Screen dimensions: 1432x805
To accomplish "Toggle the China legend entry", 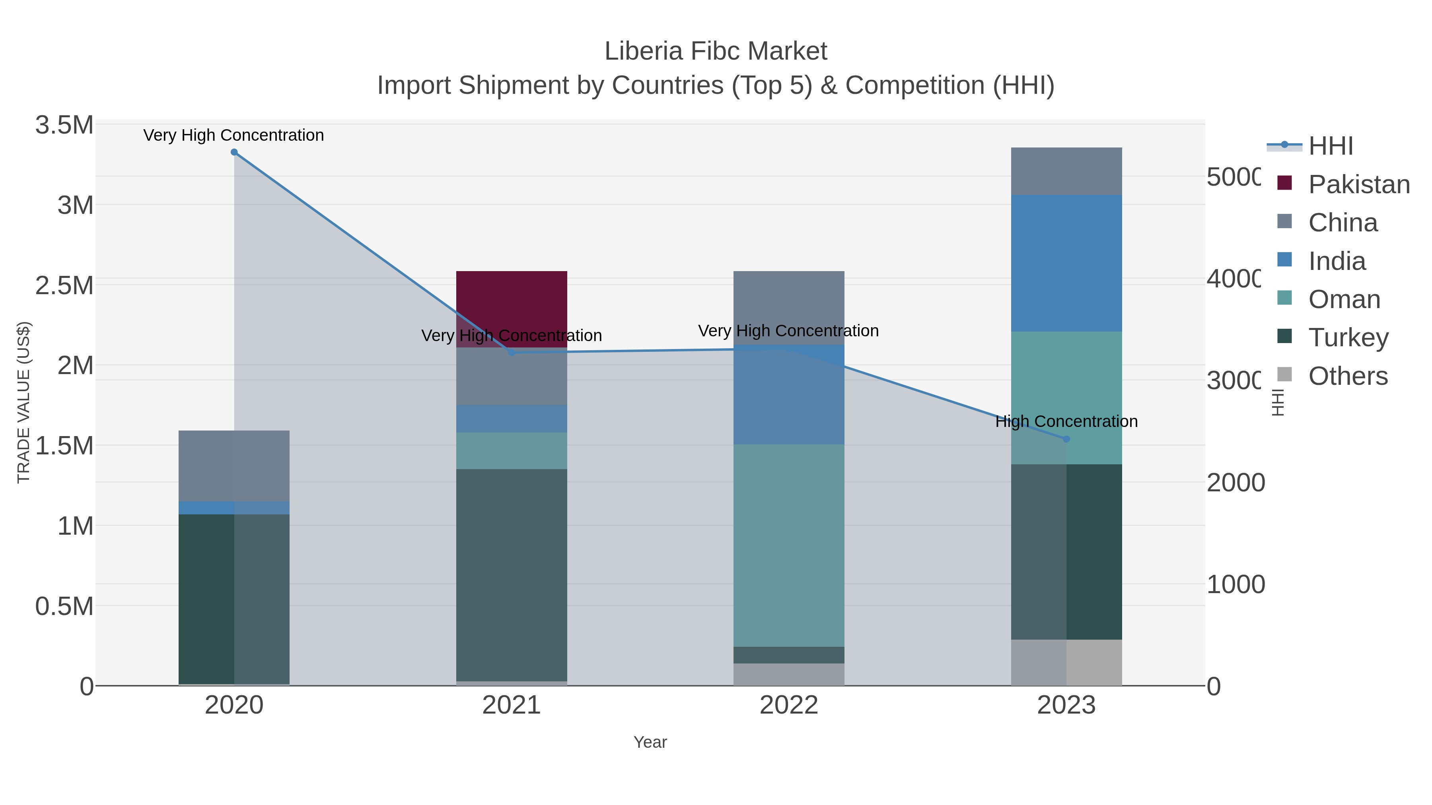I will (1327, 222).
